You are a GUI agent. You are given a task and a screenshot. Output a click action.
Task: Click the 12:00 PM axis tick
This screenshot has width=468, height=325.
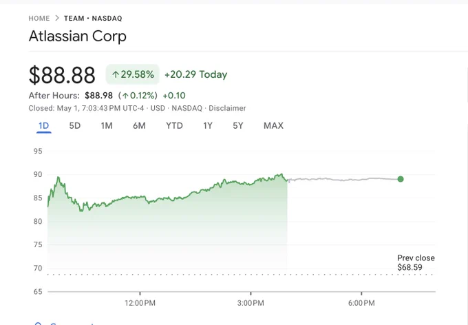(x=140, y=303)
